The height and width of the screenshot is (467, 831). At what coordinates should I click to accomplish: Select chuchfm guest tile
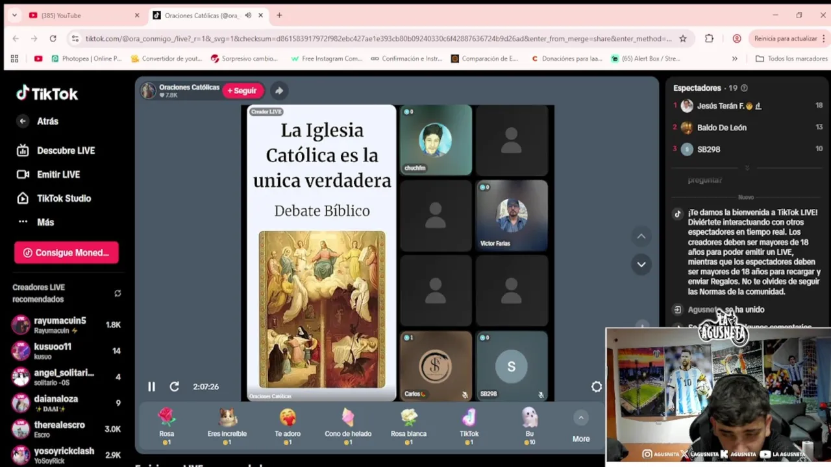pyautogui.click(x=436, y=140)
